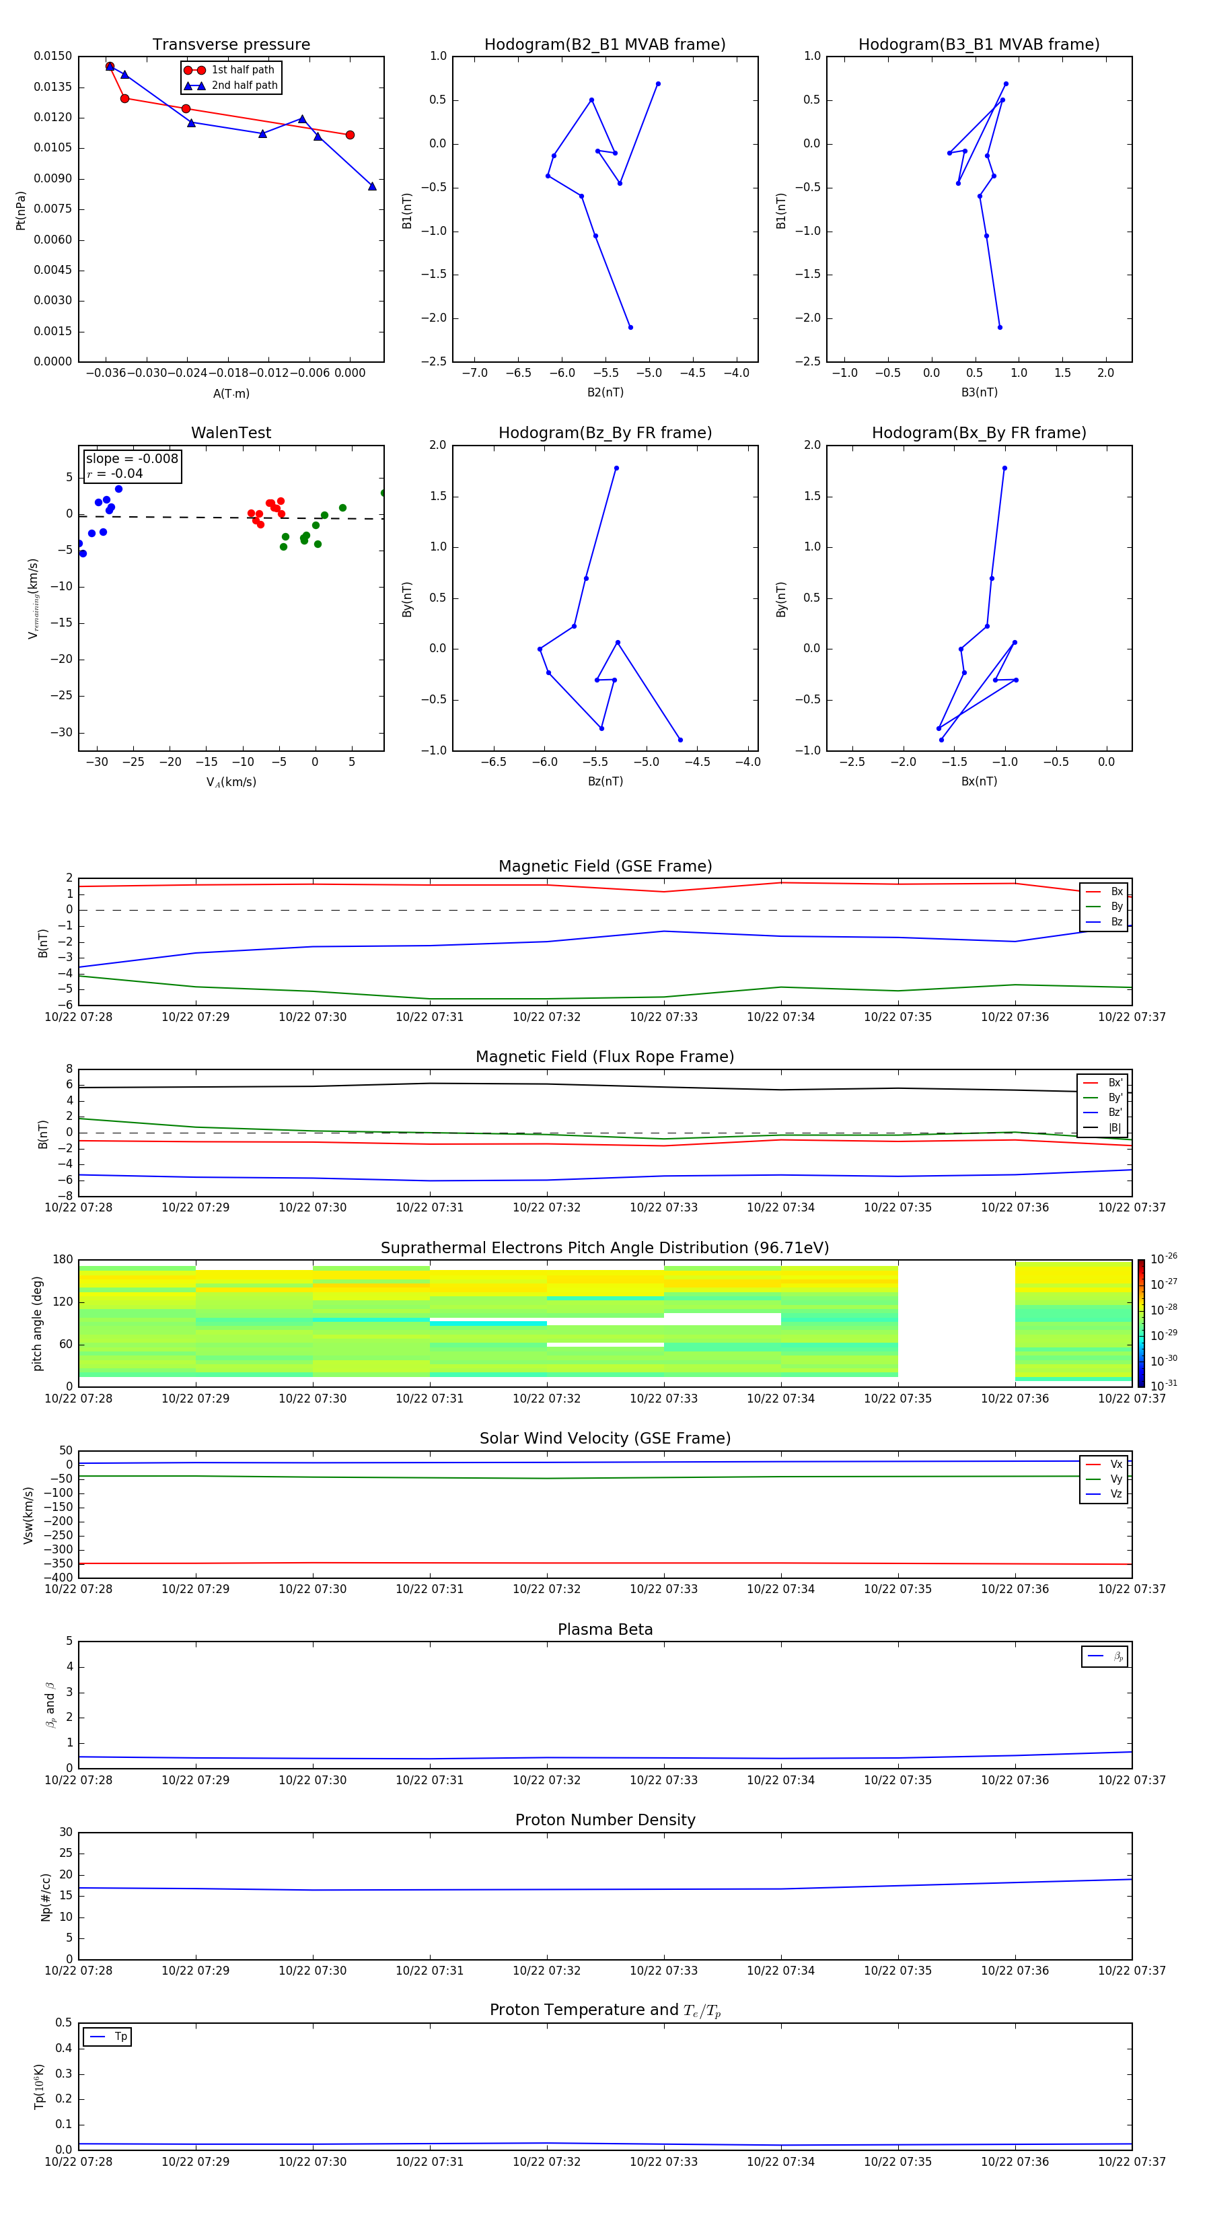Click the 'Plasma Beta' plot title

(605, 1630)
